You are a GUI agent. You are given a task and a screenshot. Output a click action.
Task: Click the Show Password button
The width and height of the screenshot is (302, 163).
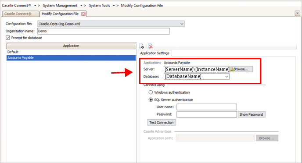(x=252, y=114)
